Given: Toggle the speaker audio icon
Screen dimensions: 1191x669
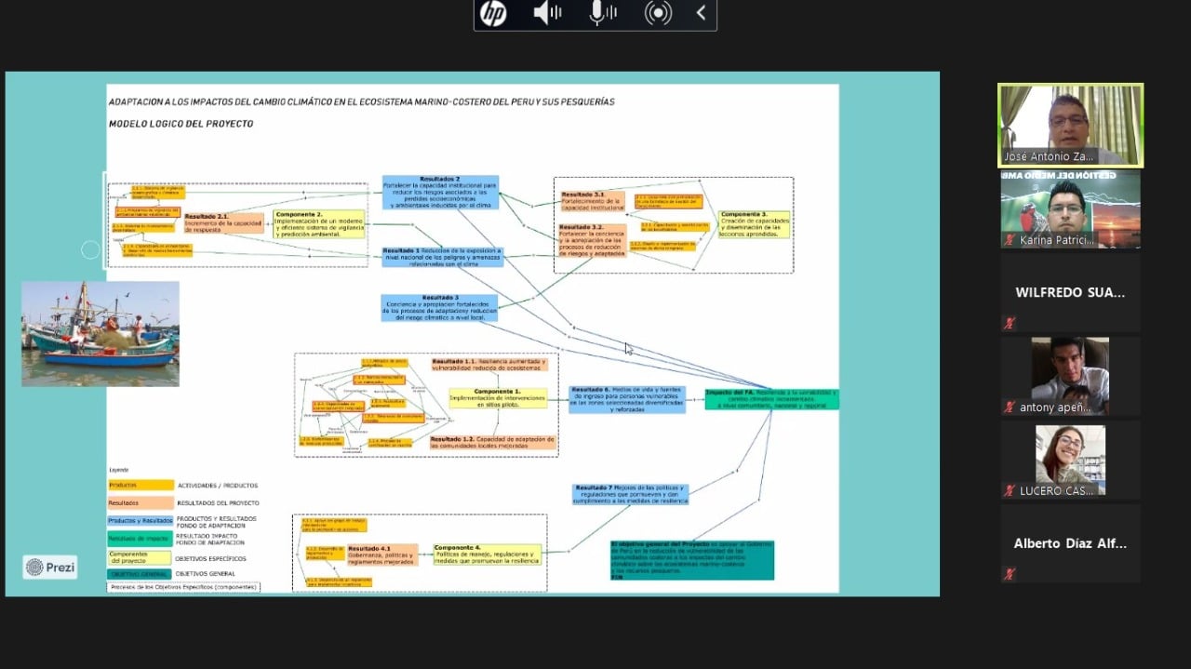Looking at the screenshot, I should [x=547, y=13].
